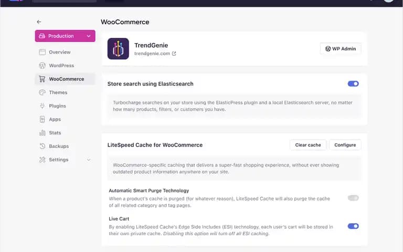
Task: Open Overview via its window icon
Action: click(x=42, y=52)
